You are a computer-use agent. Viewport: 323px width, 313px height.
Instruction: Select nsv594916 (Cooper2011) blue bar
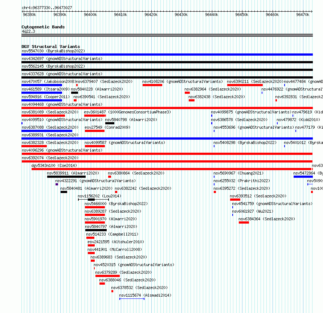pos(42,100)
